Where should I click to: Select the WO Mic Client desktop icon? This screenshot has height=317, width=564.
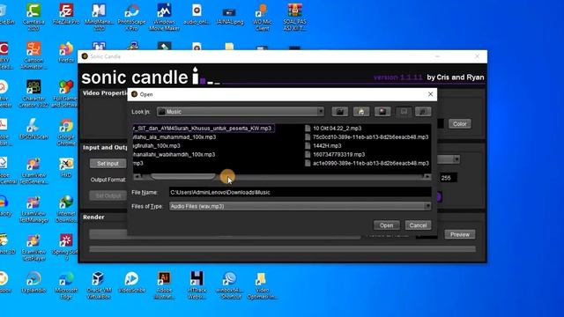click(263, 17)
